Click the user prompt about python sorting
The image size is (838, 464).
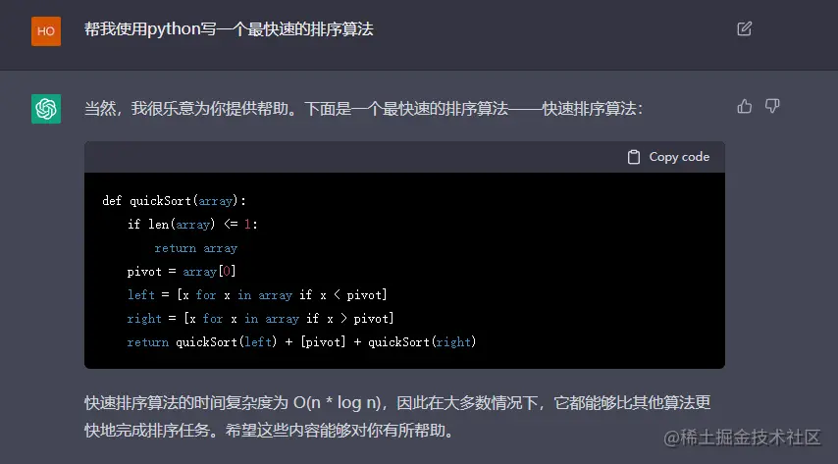(229, 29)
